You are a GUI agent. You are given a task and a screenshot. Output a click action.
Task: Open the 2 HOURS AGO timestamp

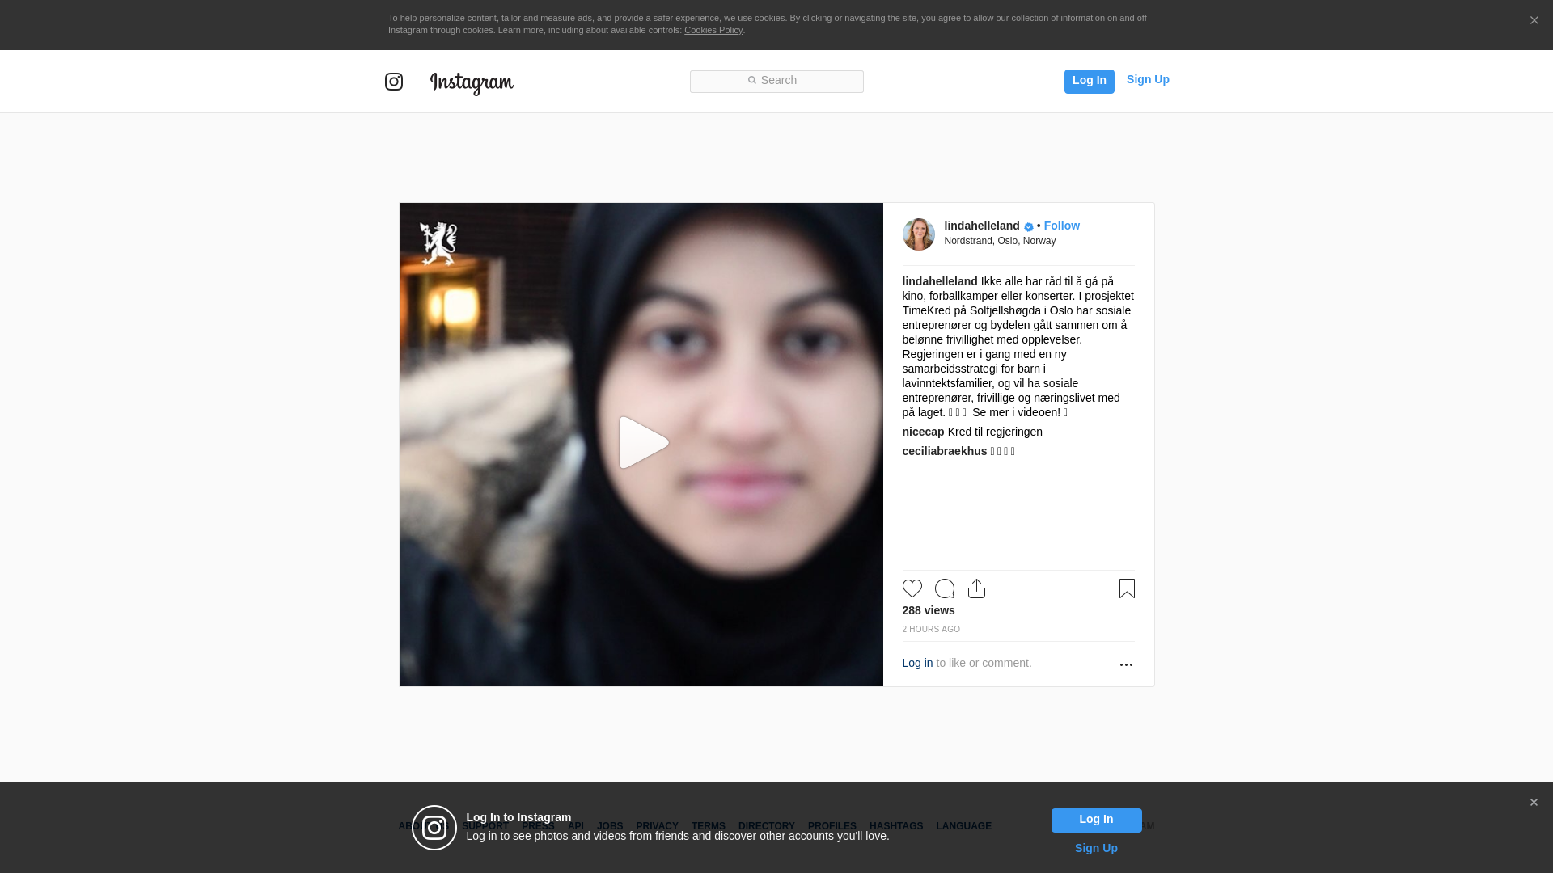click(x=931, y=629)
